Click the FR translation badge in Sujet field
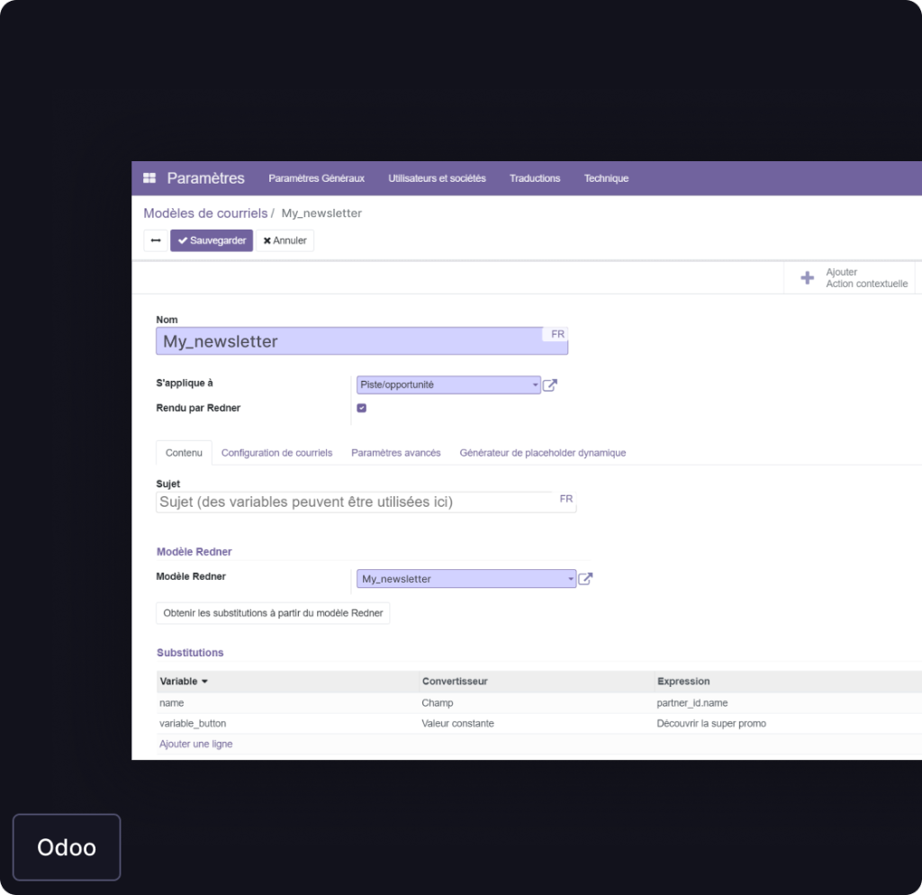This screenshot has height=895, width=922. coord(565,499)
